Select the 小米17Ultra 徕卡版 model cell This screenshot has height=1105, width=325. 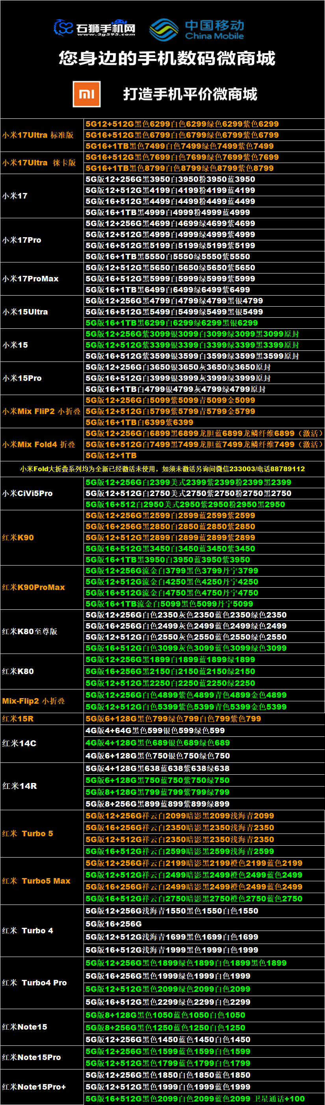point(39,163)
